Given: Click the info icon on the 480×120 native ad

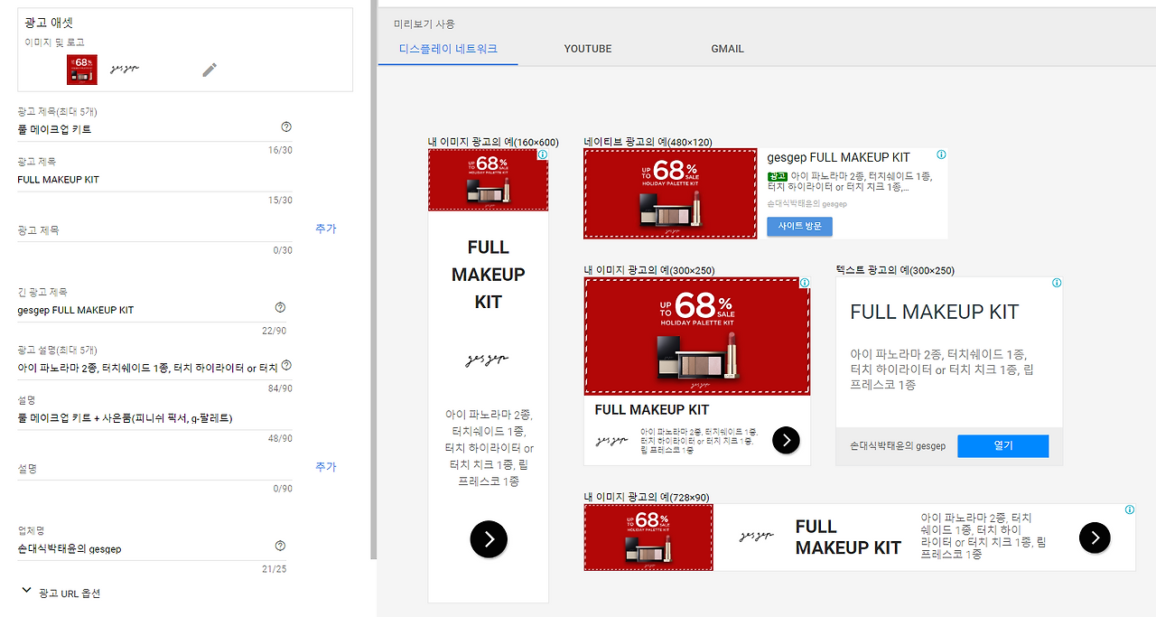Looking at the screenshot, I should (x=941, y=154).
